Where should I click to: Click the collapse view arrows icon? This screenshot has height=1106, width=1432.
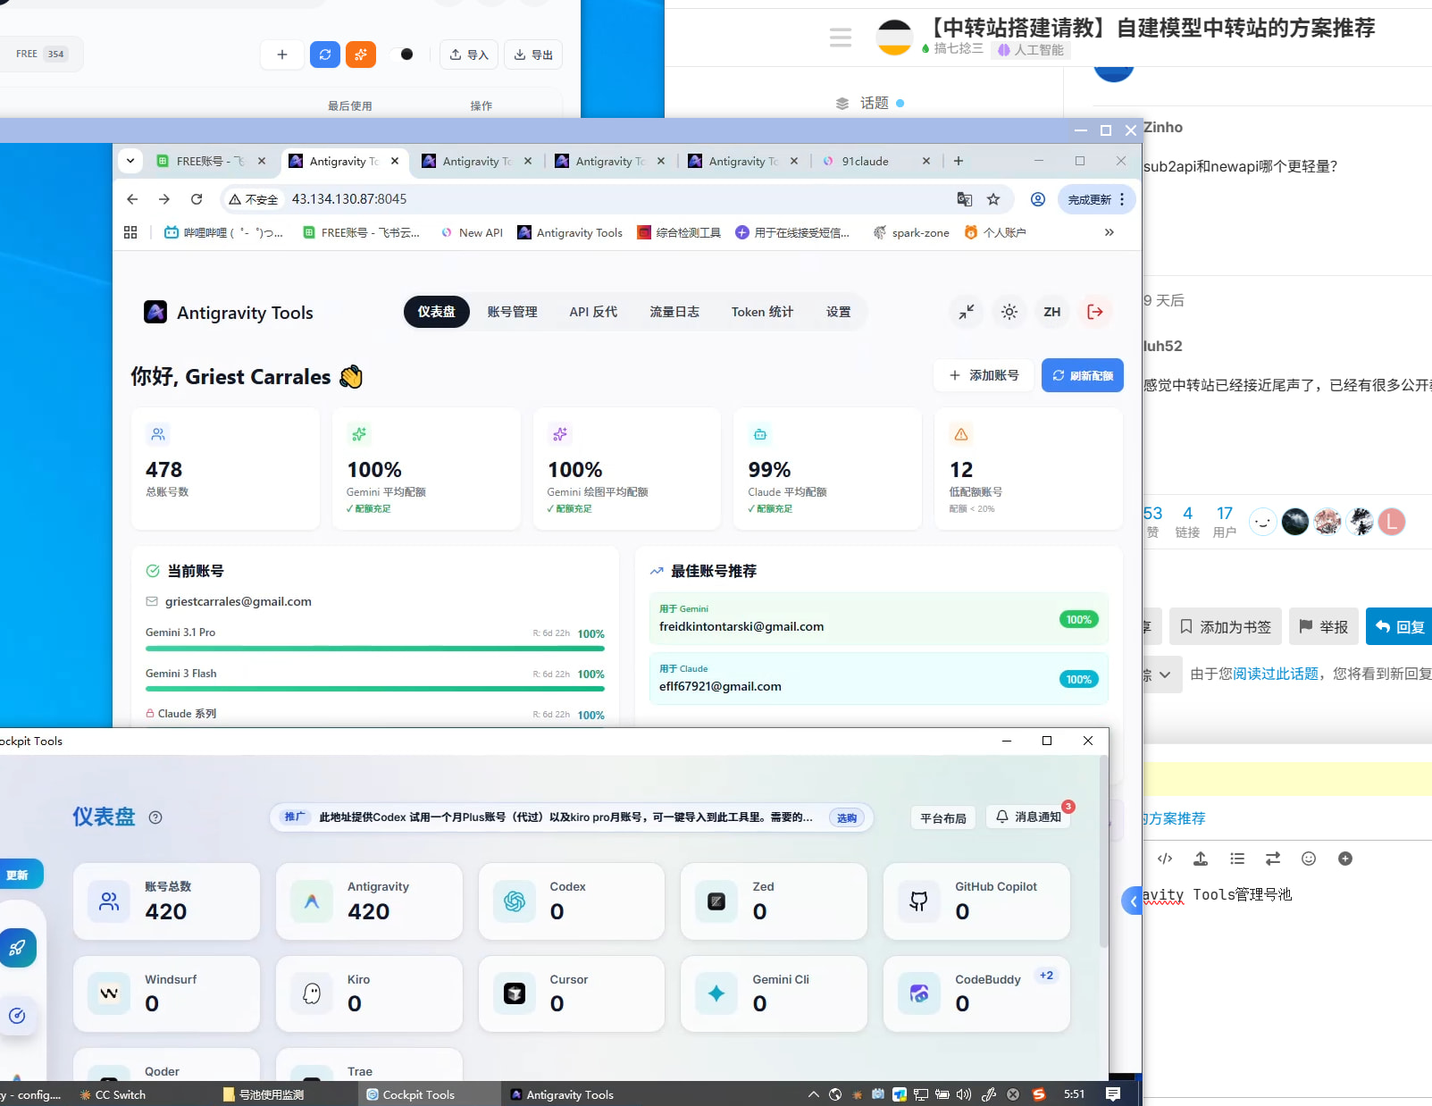point(967,312)
